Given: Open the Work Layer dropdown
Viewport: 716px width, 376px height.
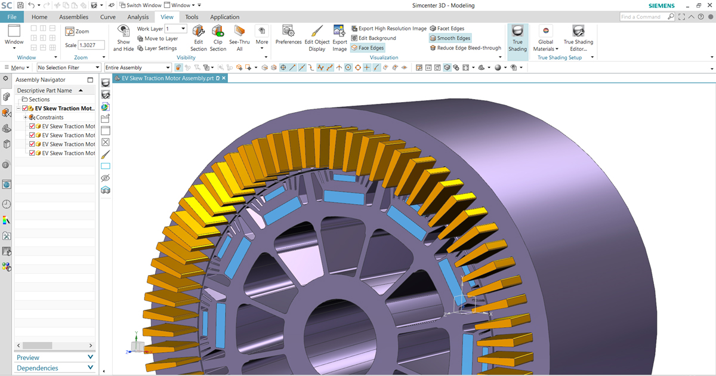Looking at the screenshot, I should 183,29.
